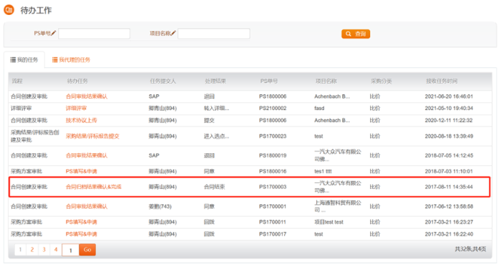The image size is (501, 269).
Task: Focus the 项目名称 input field
Action: tap(214, 34)
